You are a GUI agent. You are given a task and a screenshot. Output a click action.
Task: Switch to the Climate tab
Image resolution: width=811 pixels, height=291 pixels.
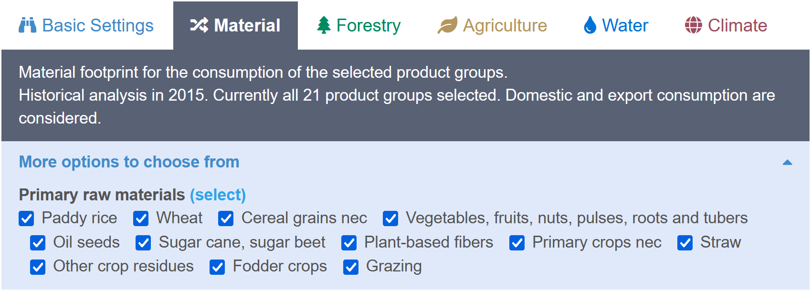click(726, 25)
